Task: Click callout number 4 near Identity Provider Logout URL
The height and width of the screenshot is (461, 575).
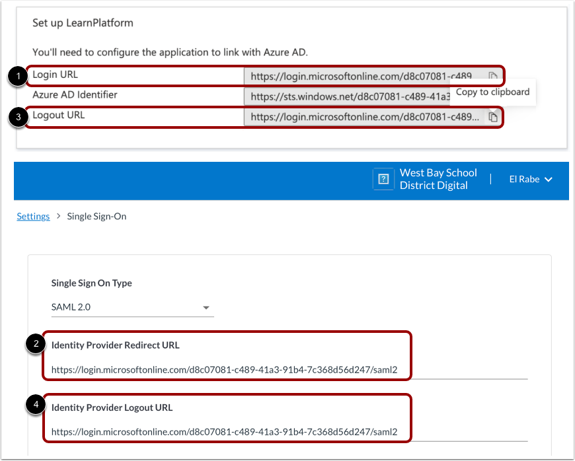Action: pos(36,404)
